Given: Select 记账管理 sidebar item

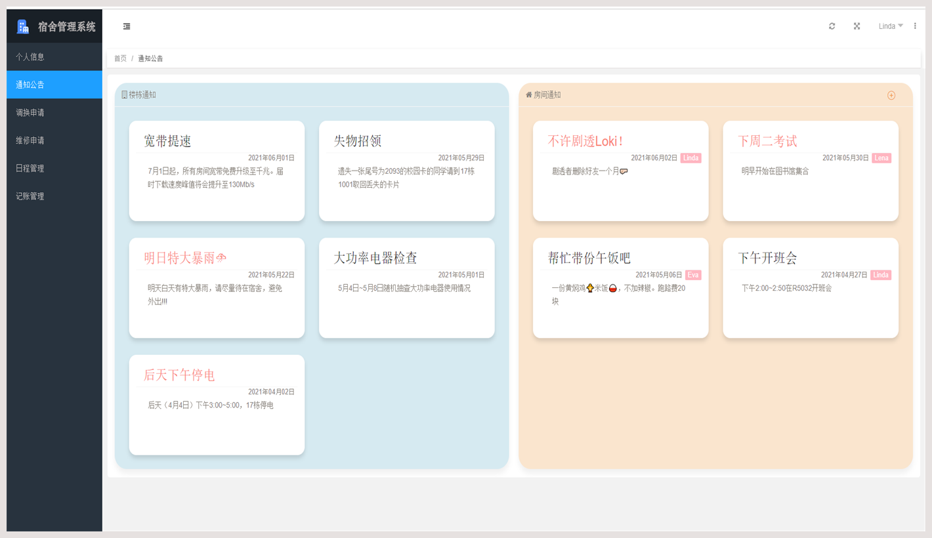Looking at the screenshot, I should click(30, 196).
